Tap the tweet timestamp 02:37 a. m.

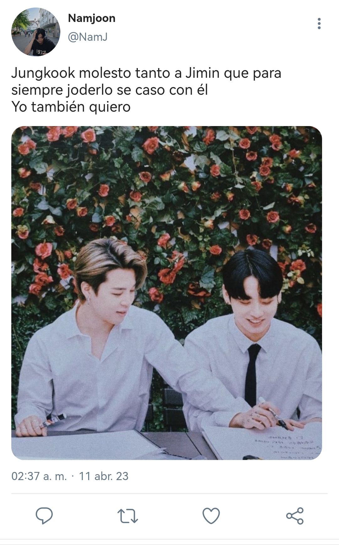pos(39,476)
